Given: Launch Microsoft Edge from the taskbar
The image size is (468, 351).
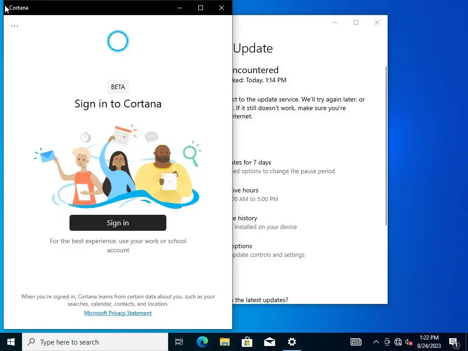Looking at the screenshot, I should pos(202,342).
